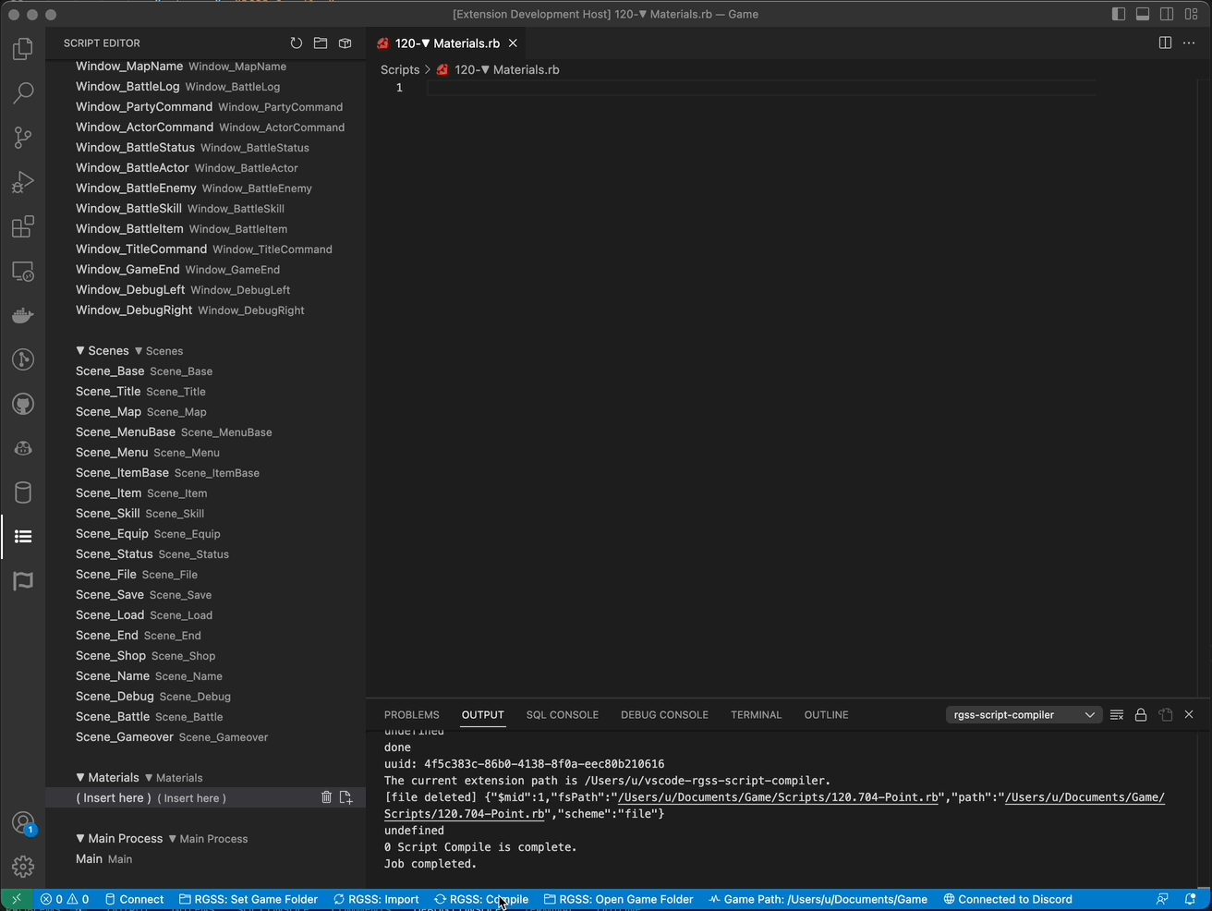Click Connect in the status bar

click(x=135, y=898)
